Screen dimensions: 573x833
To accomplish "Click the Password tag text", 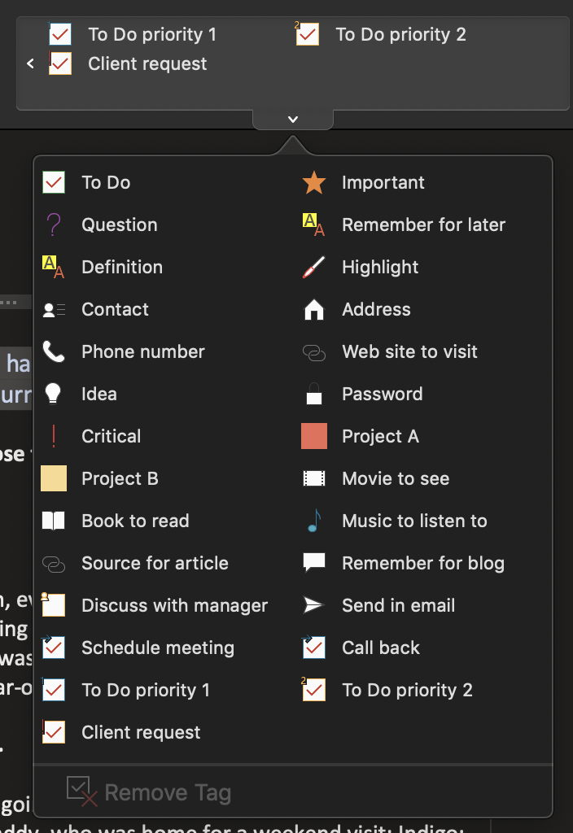I will tap(383, 394).
